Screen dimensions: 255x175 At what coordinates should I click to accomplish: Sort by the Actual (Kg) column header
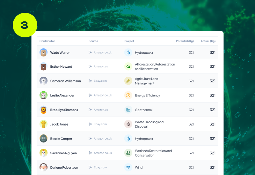(x=208, y=41)
